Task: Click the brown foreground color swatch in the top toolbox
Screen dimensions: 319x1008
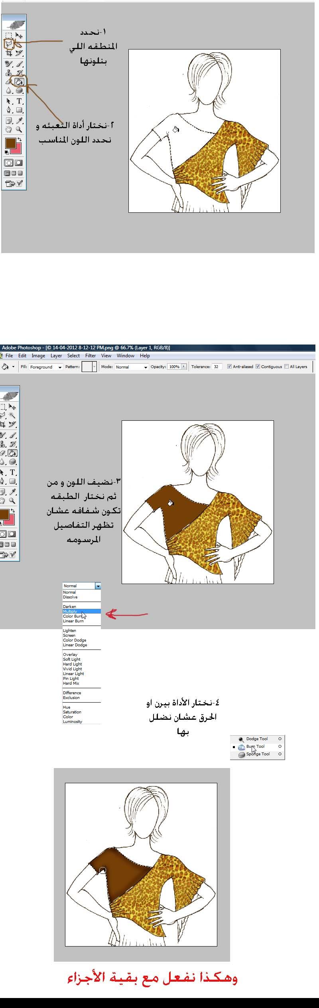Action: tap(10, 143)
